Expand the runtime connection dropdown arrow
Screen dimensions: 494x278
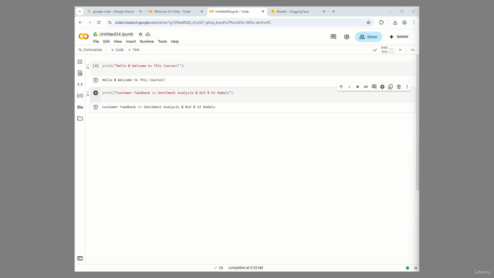click(400, 49)
